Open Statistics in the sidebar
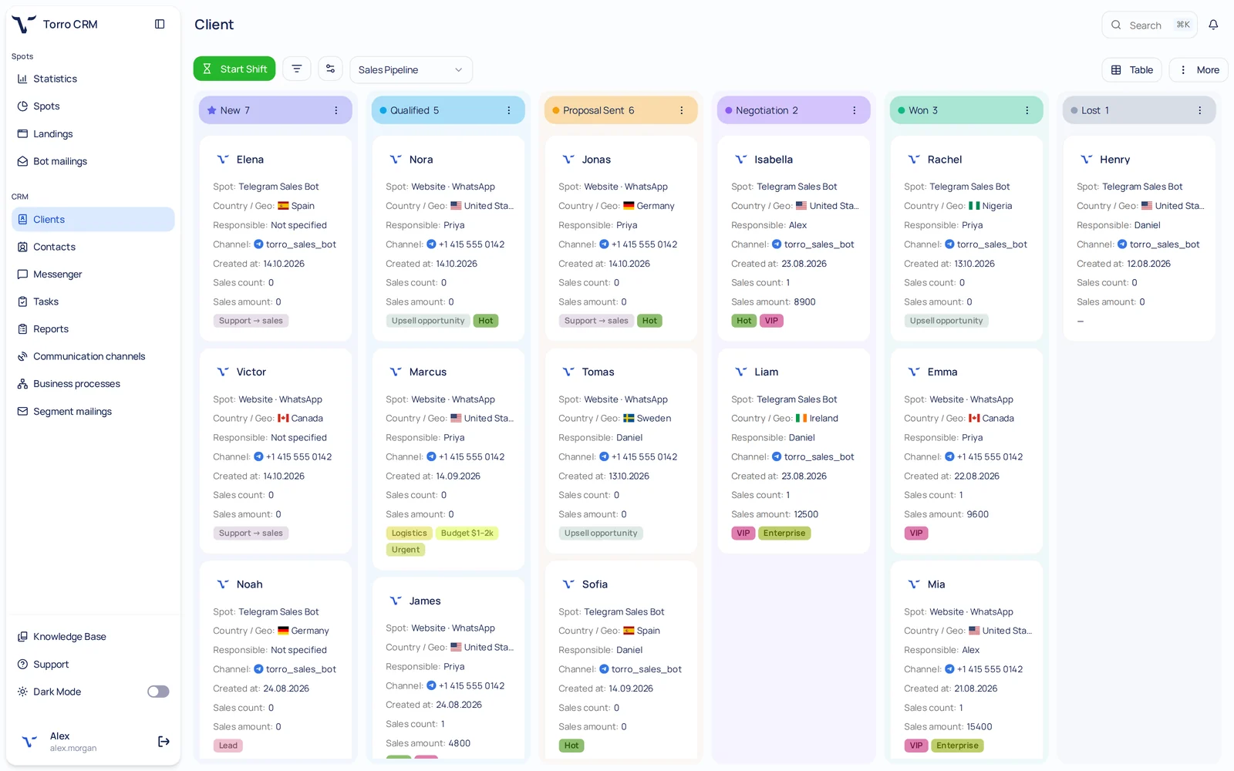Screen dimensions: 1234x771 coord(93,79)
